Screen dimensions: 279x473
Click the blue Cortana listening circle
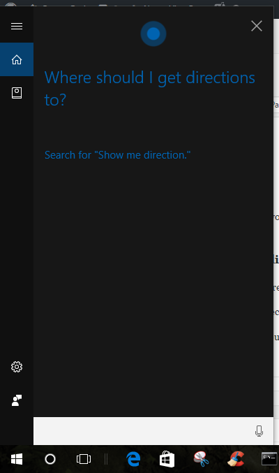pos(153,34)
